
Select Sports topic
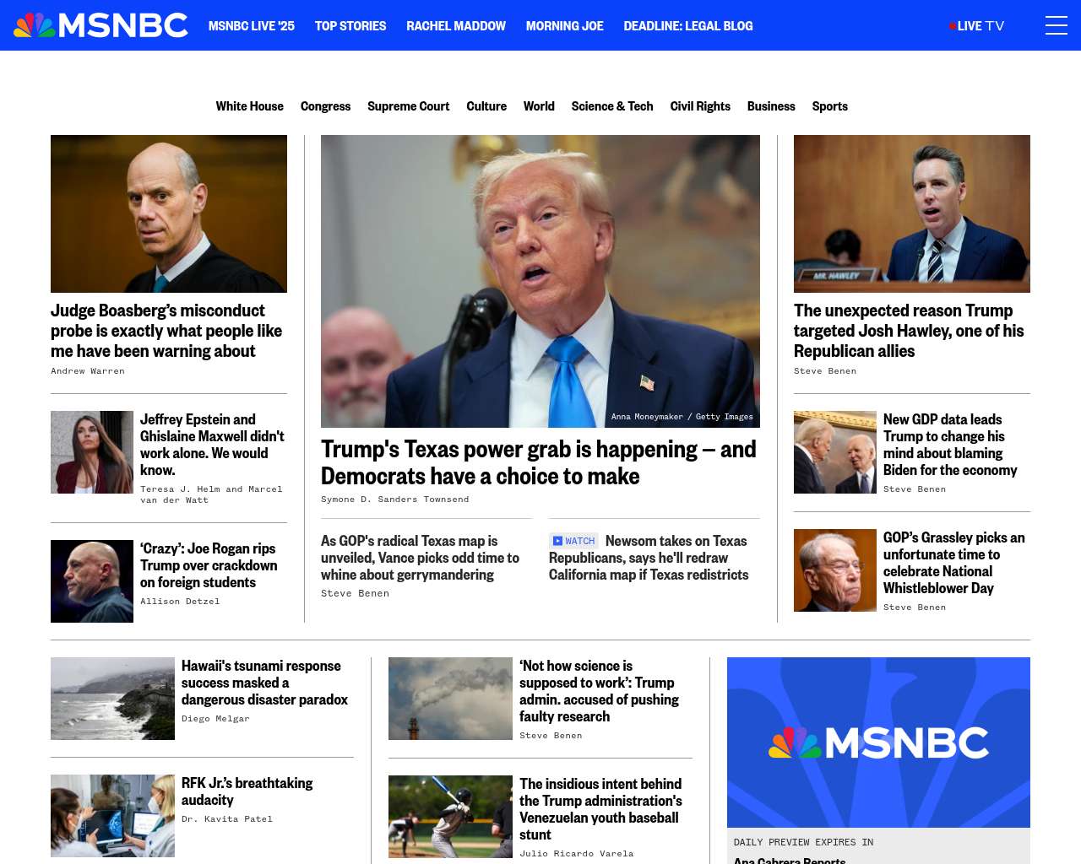click(830, 106)
